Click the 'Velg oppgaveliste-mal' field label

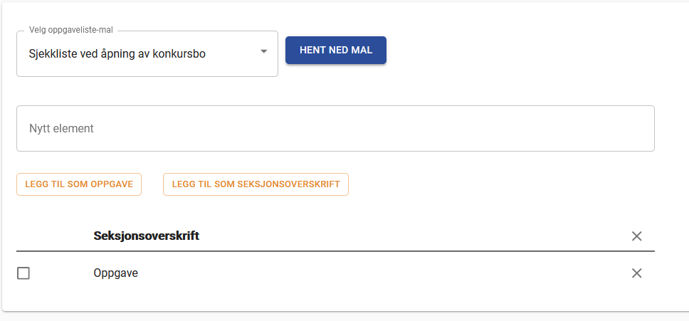coord(71,31)
